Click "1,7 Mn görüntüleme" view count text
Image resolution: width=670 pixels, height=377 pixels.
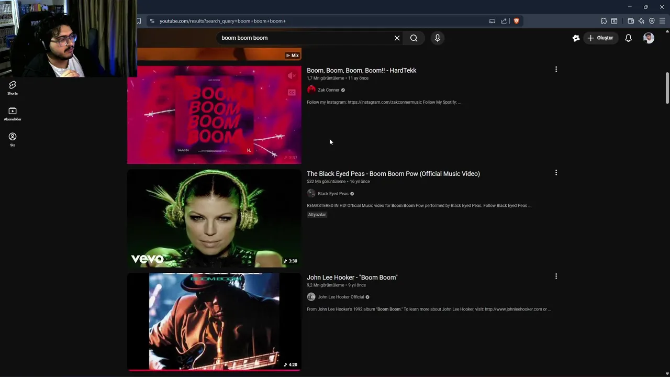(326, 78)
